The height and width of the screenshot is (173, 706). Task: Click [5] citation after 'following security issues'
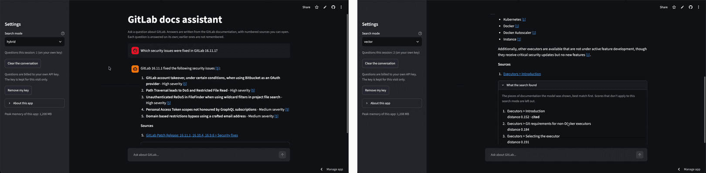tap(218, 68)
